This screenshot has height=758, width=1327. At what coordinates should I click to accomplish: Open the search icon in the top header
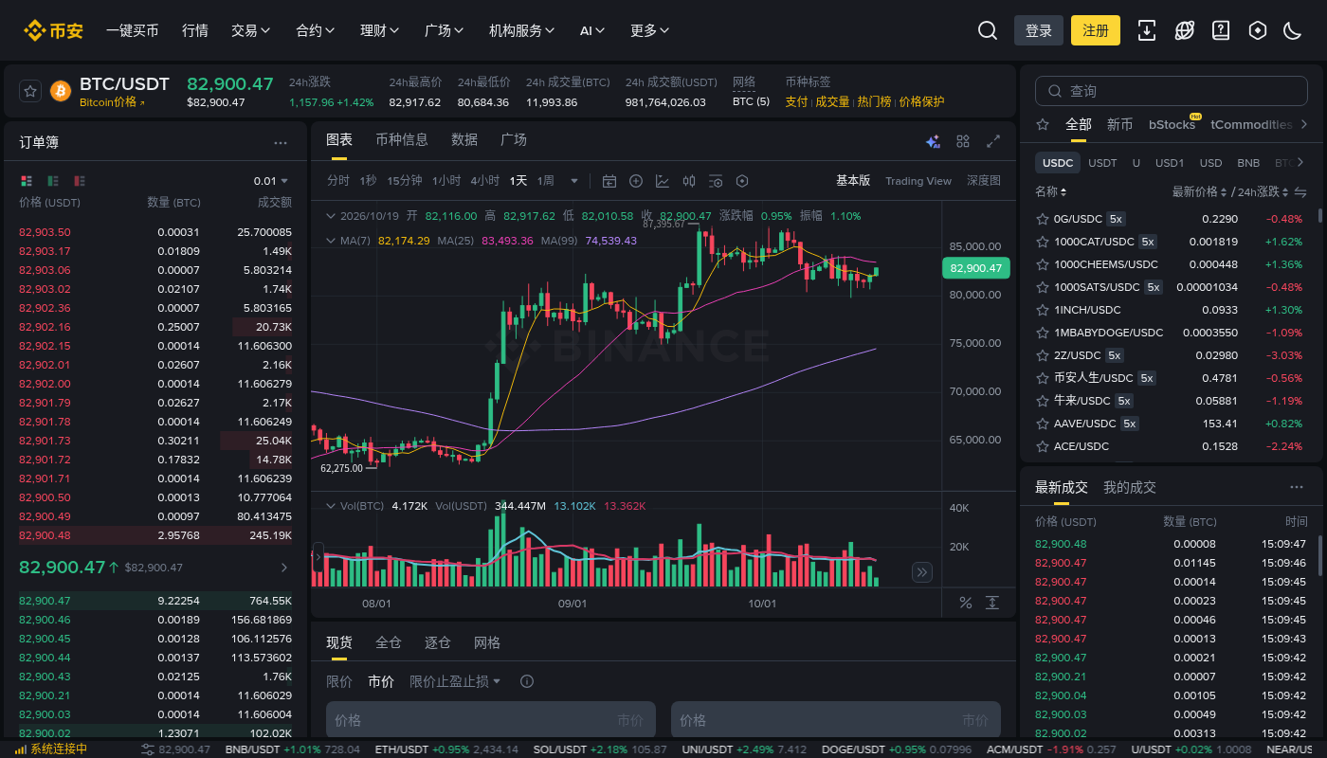(x=988, y=30)
